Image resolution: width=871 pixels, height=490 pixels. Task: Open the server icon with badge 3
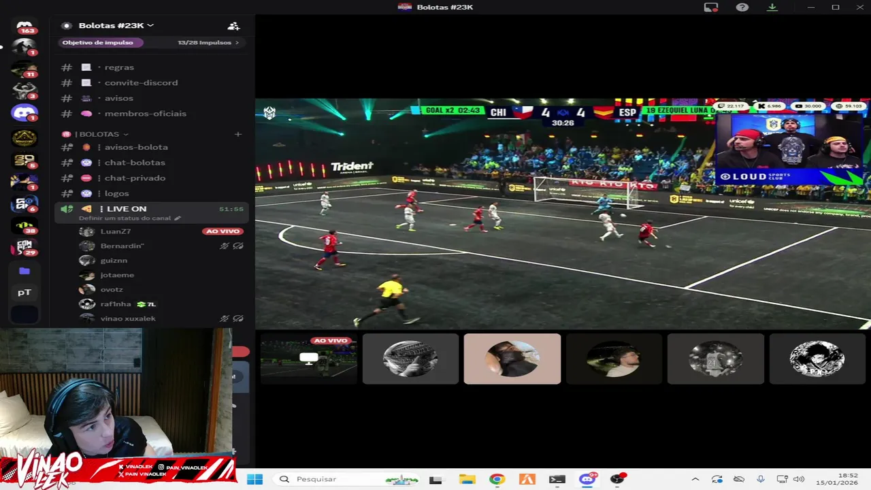pyautogui.click(x=24, y=91)
